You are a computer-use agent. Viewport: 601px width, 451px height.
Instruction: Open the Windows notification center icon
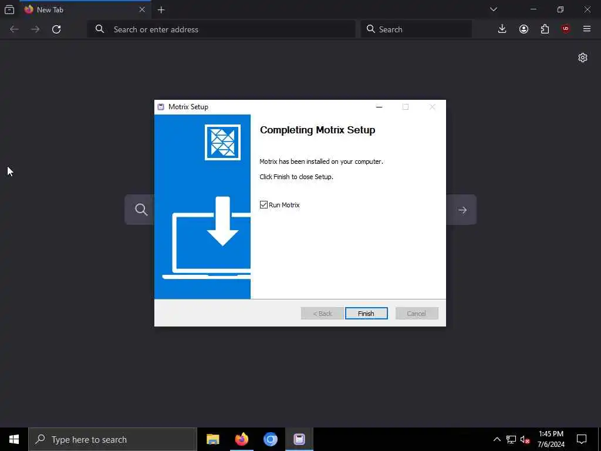pyautogui.click(x=582, y=439)
